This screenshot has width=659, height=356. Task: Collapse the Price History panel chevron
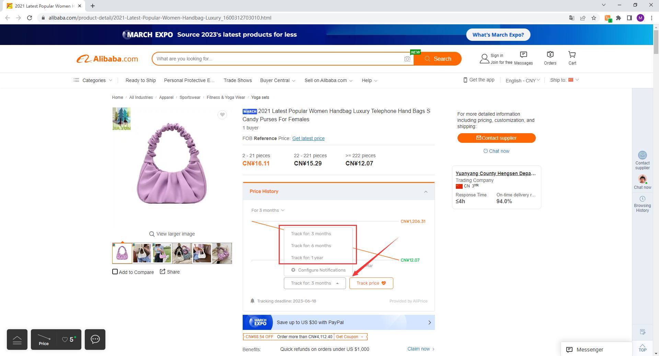click(x=426, y=192)
